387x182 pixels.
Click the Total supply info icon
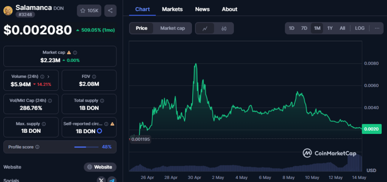pyautogui.click(x=102, y=101)
